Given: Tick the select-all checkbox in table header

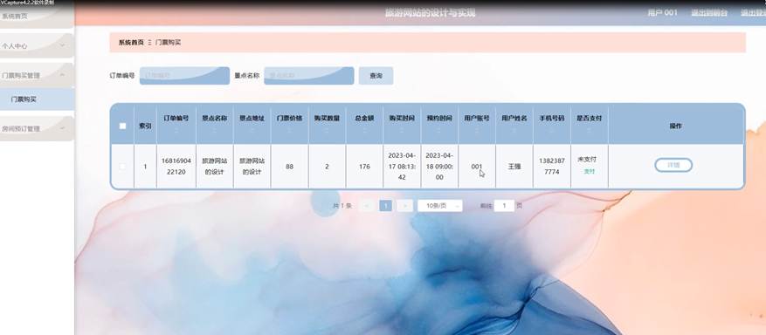Looking at the screenshot, I should (122, 126).
